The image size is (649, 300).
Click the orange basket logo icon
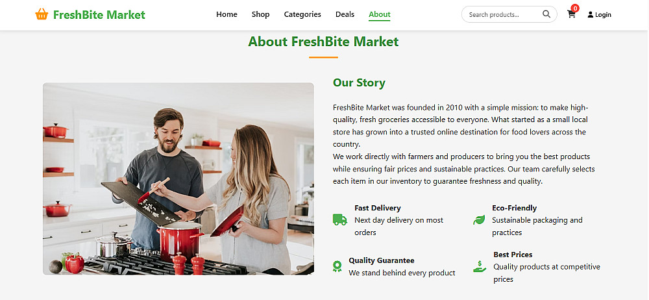[x=42, y=14]
